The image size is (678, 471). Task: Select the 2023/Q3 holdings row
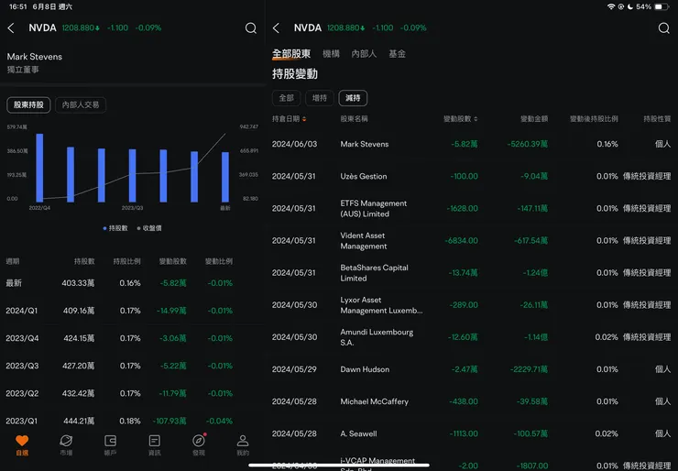132,366
